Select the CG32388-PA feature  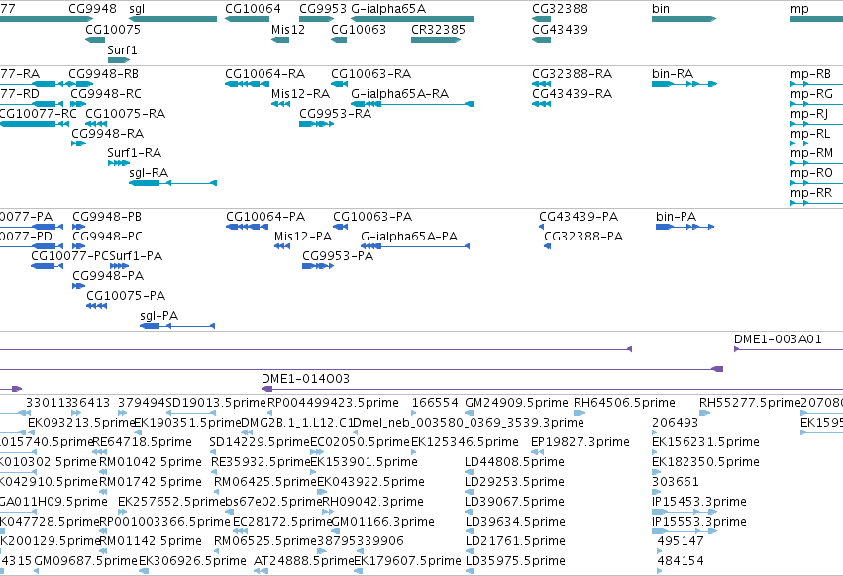tap(547, 246)
